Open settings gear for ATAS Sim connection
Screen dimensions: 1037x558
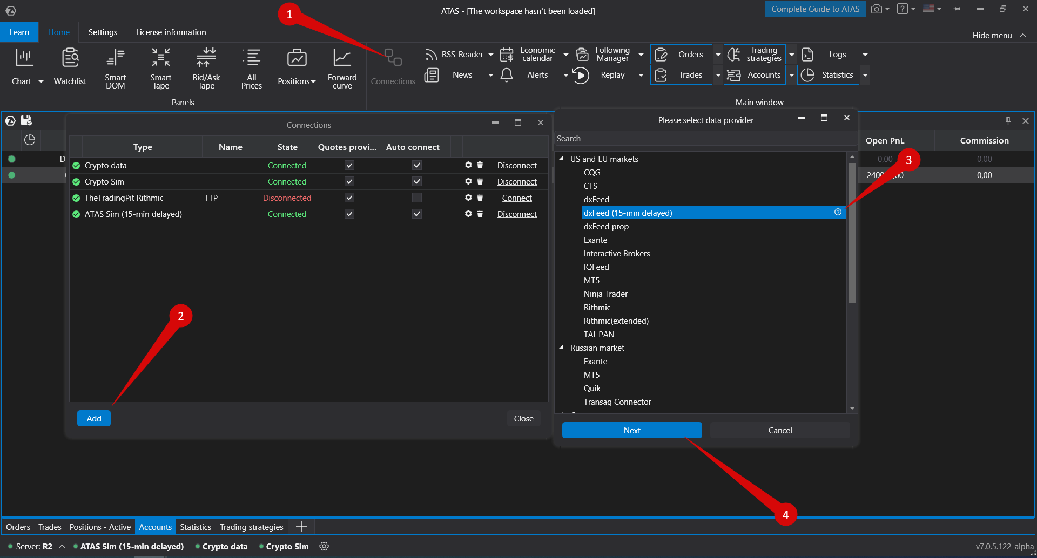point(468,214)
